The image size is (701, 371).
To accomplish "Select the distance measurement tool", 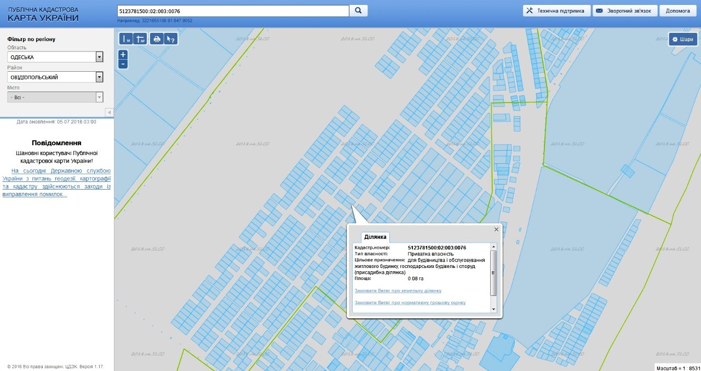I will [x=127, y=39].
